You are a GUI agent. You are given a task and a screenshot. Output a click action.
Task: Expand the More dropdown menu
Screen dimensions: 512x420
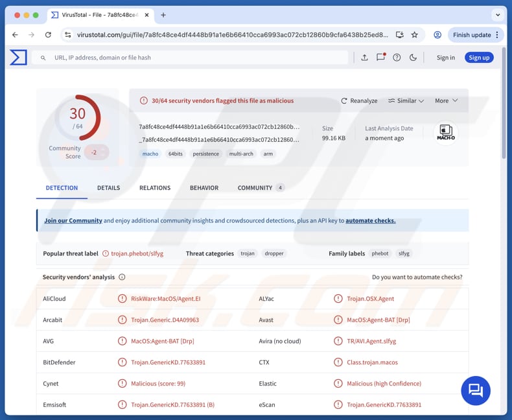tap(446, 101)
